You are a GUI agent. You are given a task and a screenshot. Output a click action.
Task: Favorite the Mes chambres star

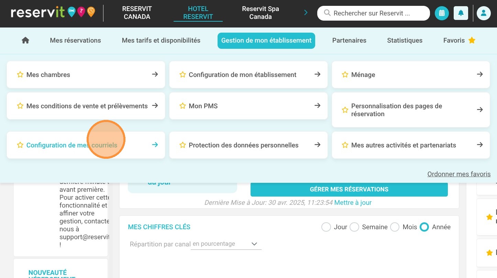tap(20, 75)
